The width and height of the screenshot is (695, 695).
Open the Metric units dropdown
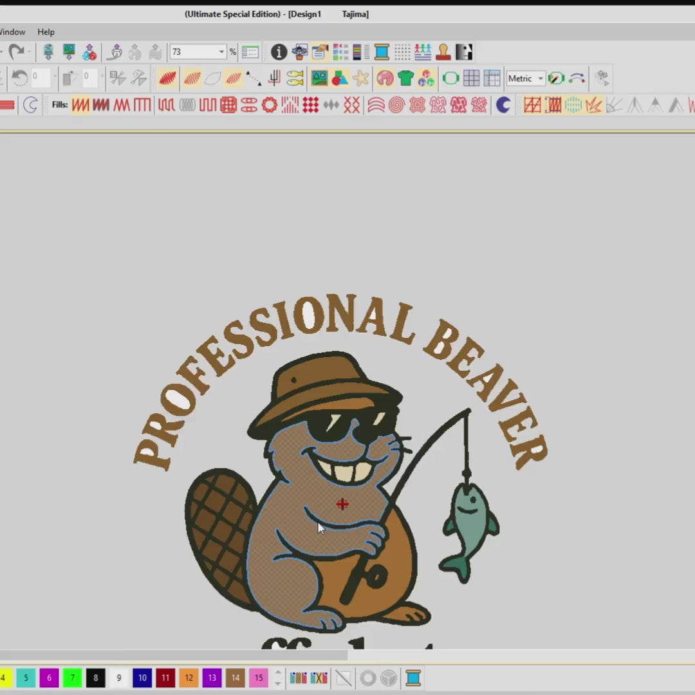click(x=541, y=79)
